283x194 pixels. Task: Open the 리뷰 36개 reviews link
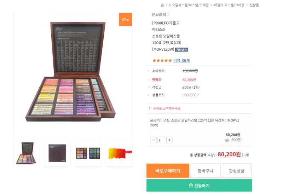[x=181, y=60]
